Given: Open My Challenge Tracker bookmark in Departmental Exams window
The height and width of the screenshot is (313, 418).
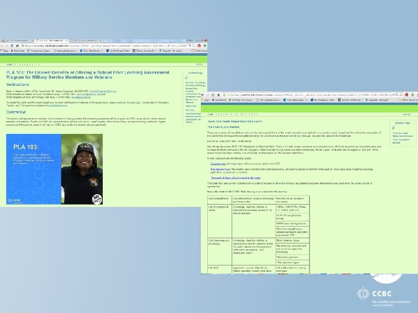Looking at the screenshot, I should pos(322,100).
